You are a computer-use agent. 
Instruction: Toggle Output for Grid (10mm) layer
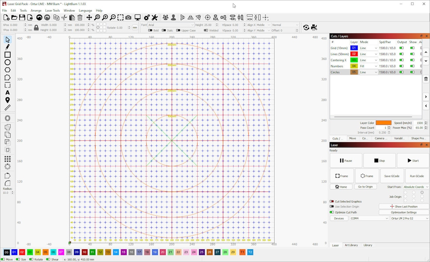[401, 48]
